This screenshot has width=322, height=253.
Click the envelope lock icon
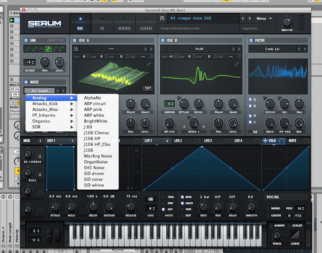[x=137, y=150]
